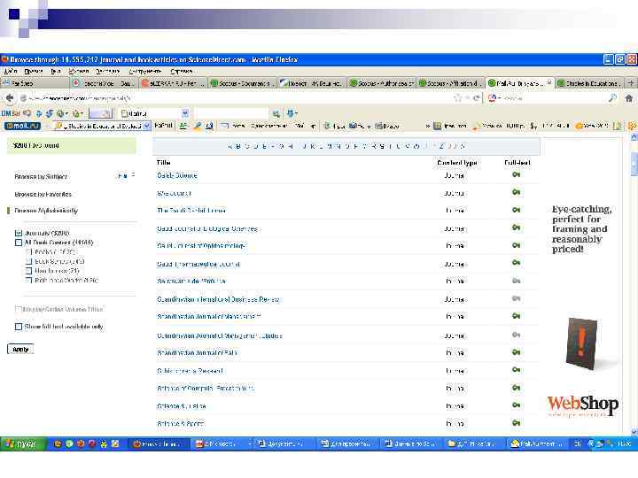This screenshot has width=638, height=478.
Task: Open the Schizophrenia Research link
Action: pos(190,371)
